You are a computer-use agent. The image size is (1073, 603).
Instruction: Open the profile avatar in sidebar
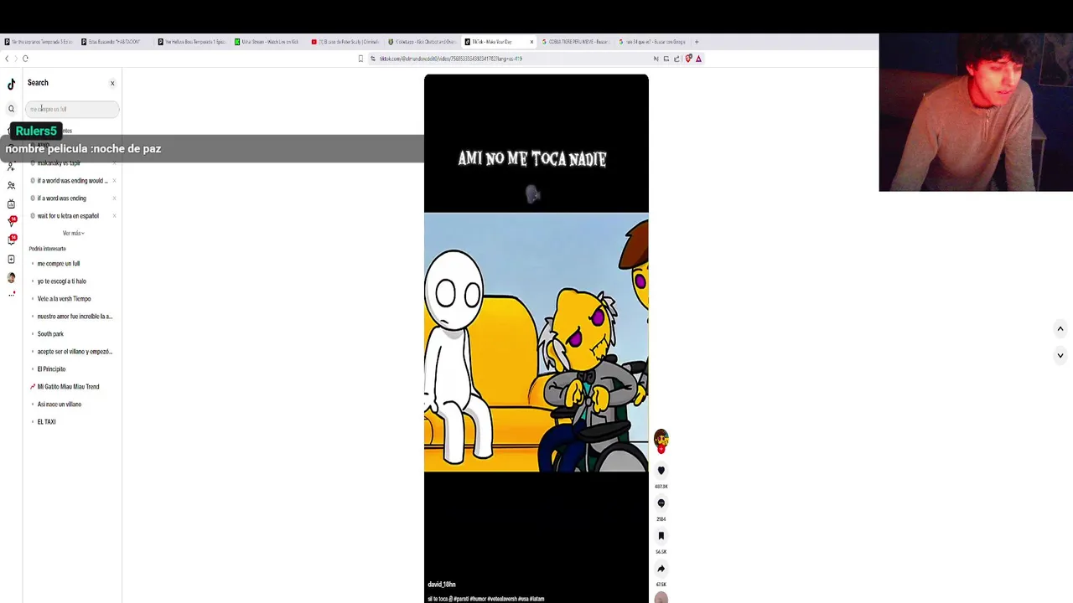(11, 277)
